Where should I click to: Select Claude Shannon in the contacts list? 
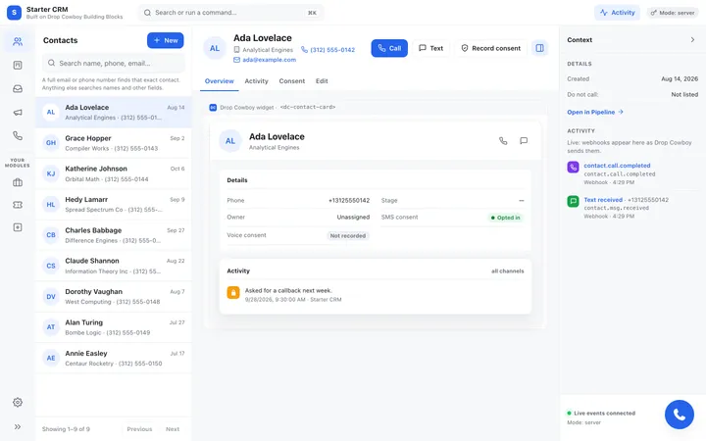[x=114, y=266]
